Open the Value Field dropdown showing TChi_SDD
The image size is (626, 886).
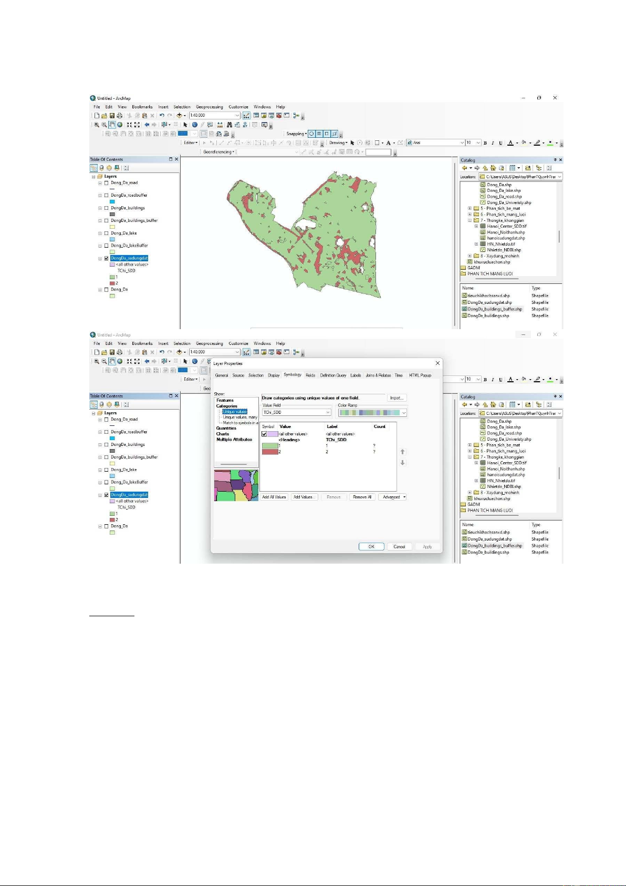(x=297, y=412)
